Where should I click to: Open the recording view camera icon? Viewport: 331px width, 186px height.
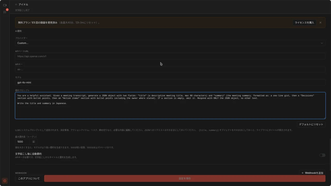click(x=5, y=5)
